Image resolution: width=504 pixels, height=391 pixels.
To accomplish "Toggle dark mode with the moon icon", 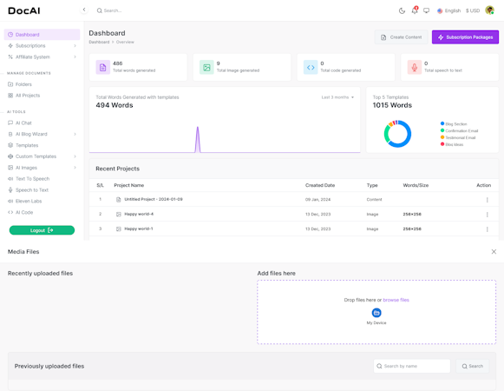I will point(402,10).
